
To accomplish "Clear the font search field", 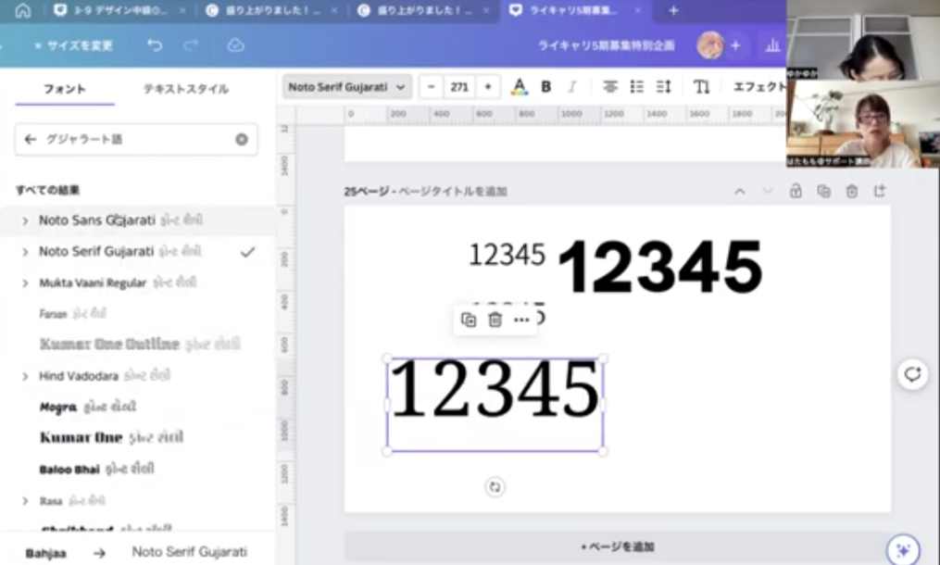I will (x=241, y=139).
